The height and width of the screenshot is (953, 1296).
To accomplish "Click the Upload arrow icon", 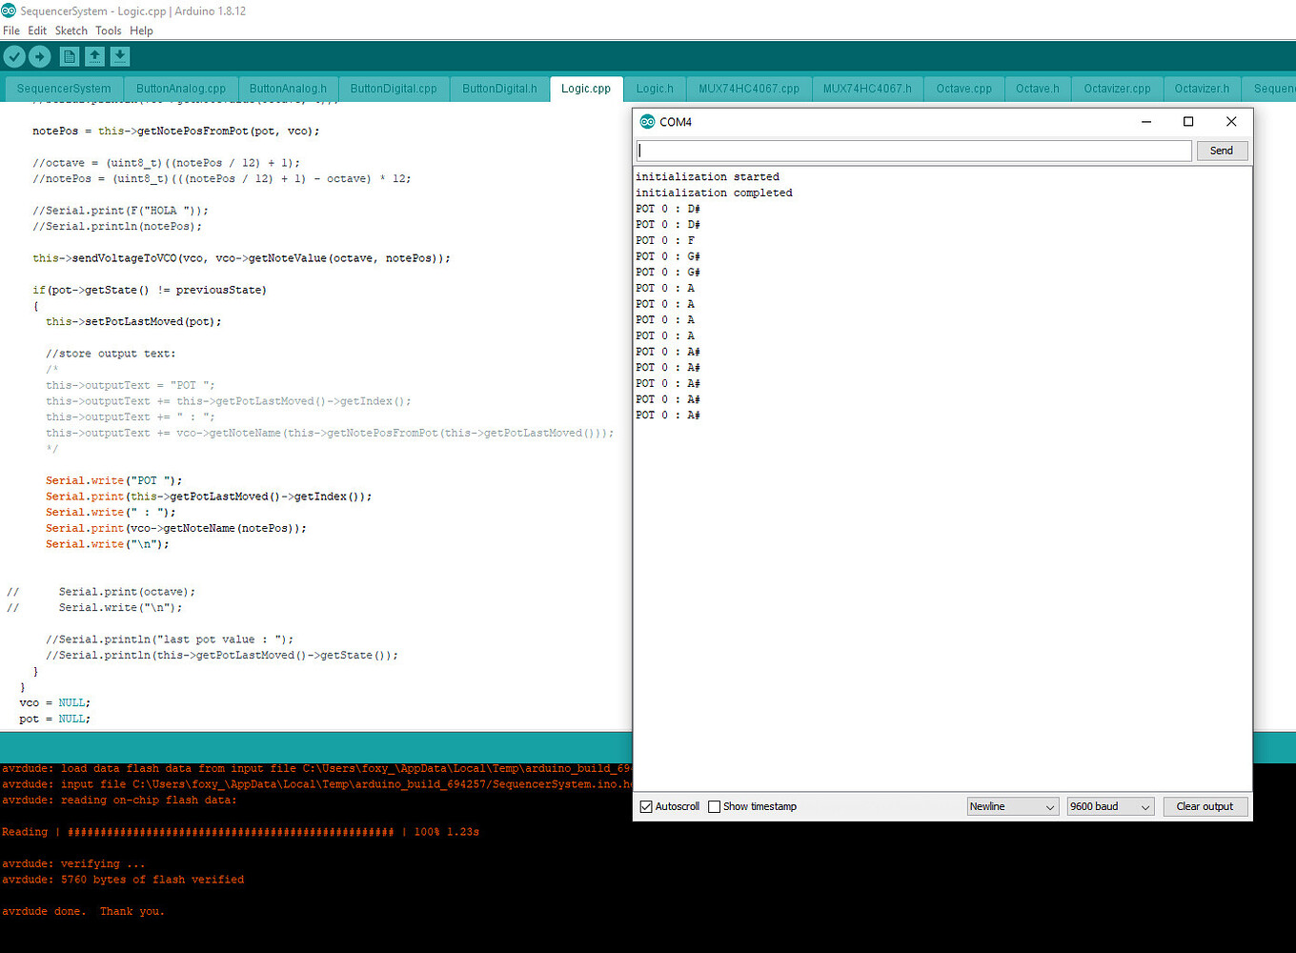I will pos(39,56).
